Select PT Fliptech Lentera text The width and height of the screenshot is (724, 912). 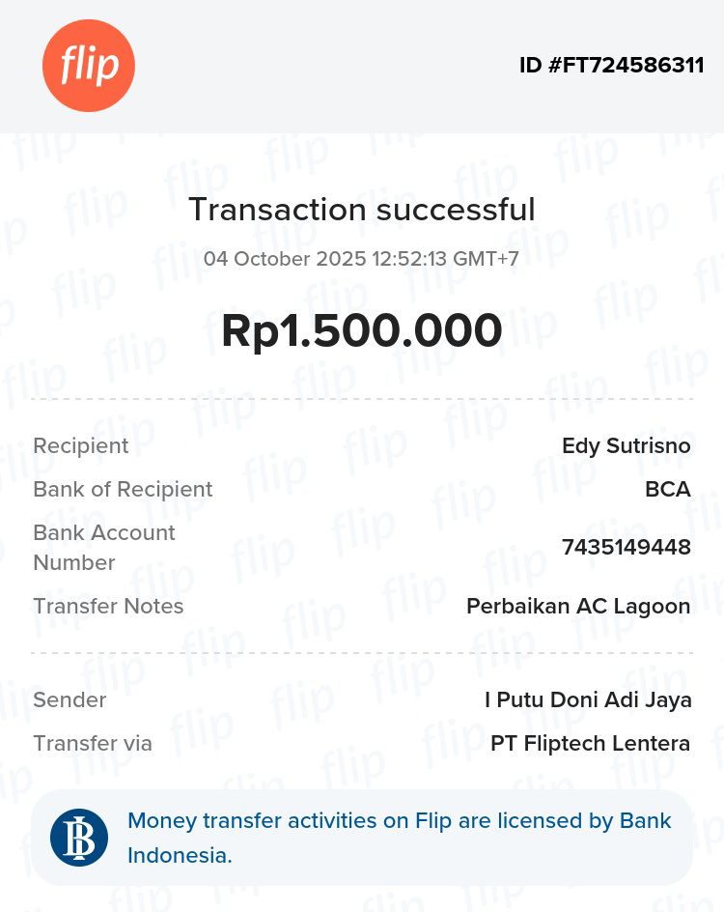[590, 743]
